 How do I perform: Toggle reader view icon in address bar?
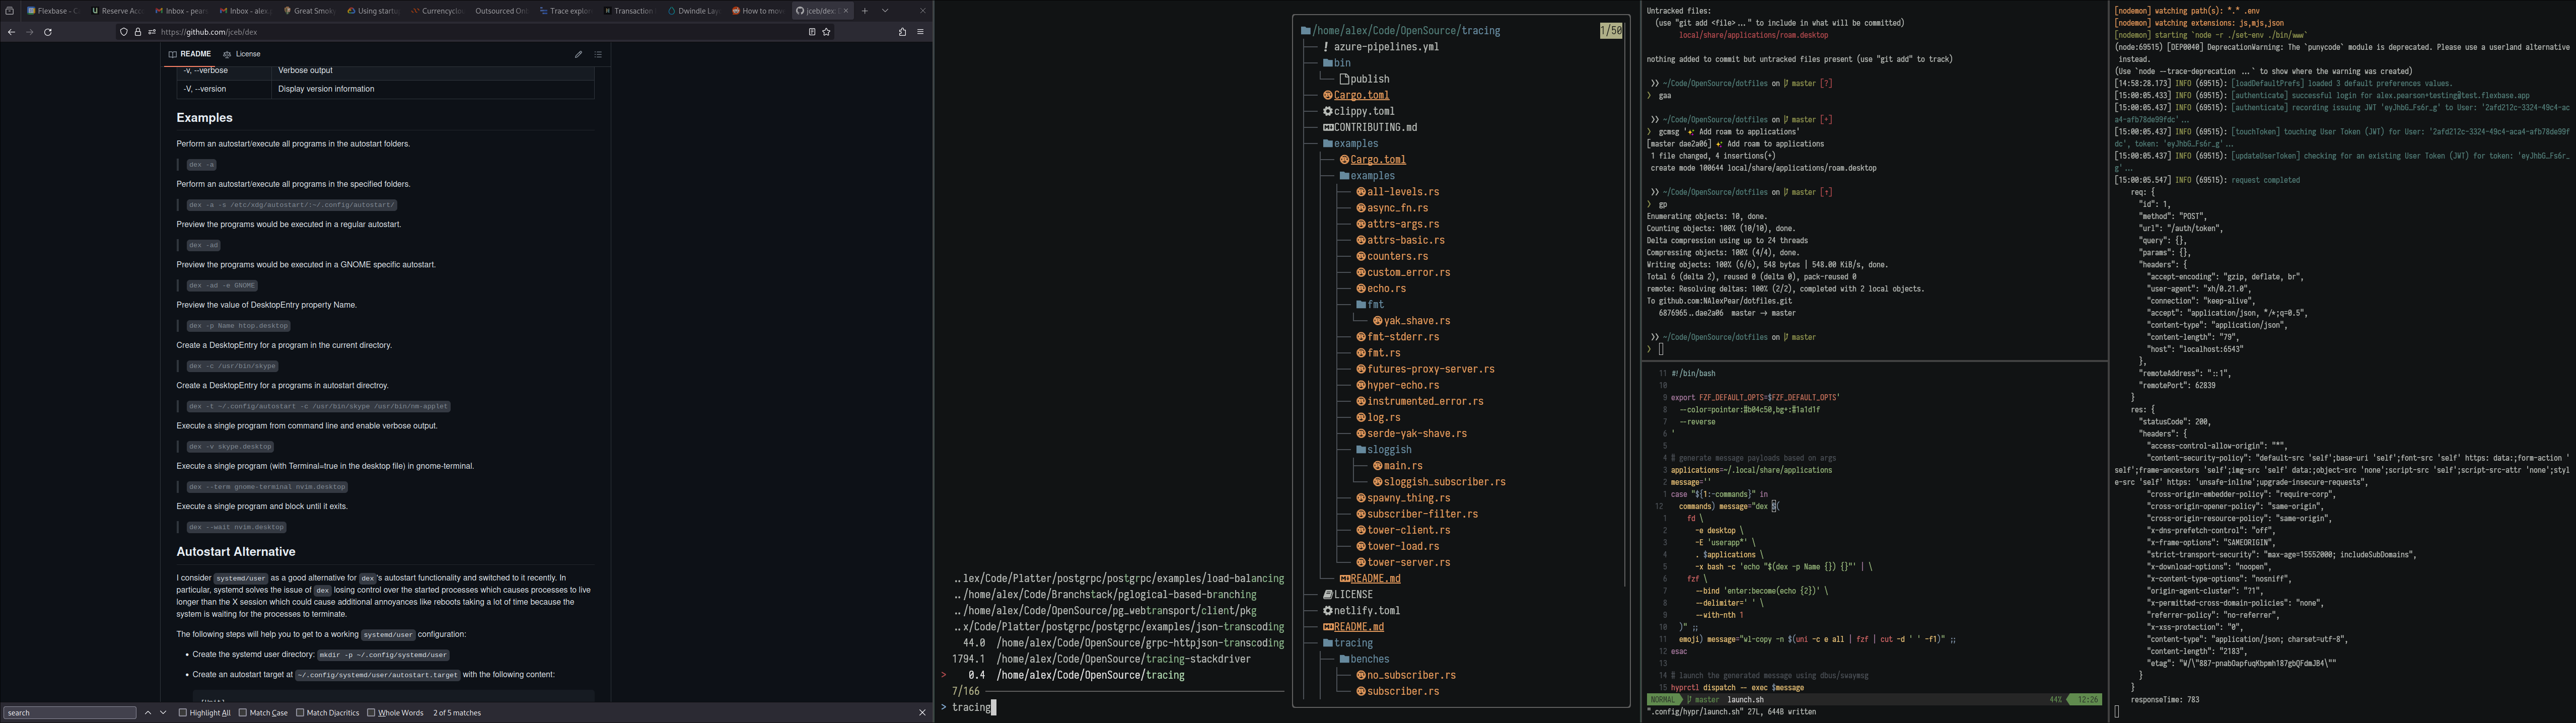click(x=812, y=32)
